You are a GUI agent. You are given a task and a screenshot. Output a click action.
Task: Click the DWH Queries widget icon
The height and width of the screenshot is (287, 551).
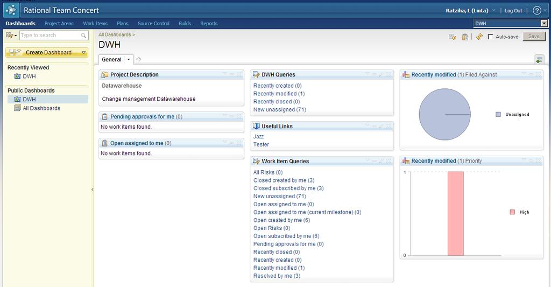pyautogui.click(x=256, y=74)
